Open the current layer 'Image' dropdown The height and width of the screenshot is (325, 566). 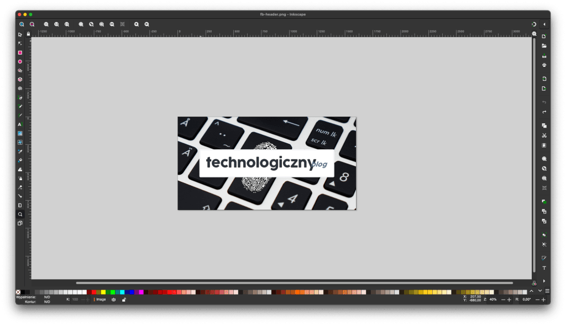(100, 300)
